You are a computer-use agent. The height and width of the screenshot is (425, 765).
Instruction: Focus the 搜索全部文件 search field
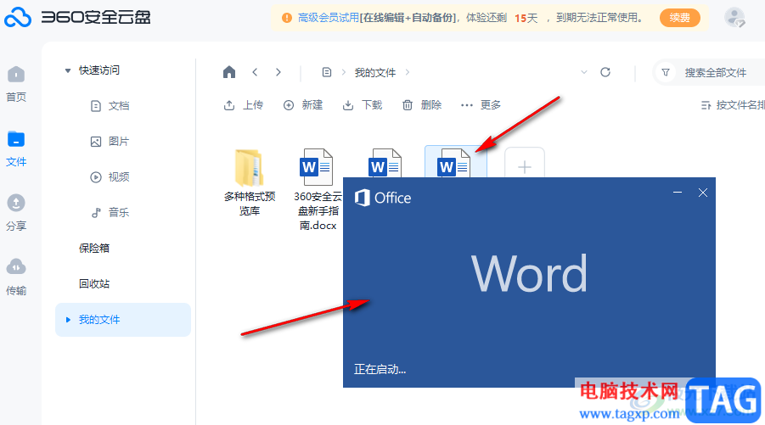tap(715, 73)
